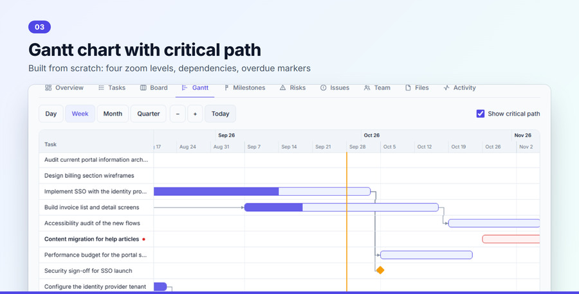Zoom out with the minus button
The width and height of the screenshot is (579, 294).
178,114
